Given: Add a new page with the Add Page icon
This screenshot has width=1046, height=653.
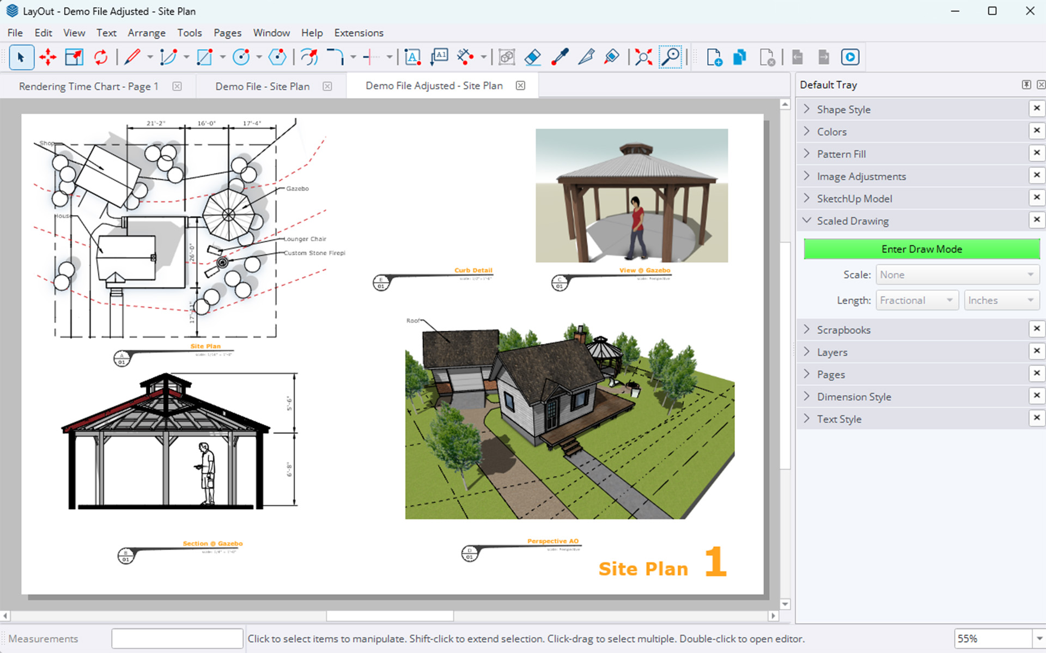Looking at the screenshot, I should coord(714,57).
